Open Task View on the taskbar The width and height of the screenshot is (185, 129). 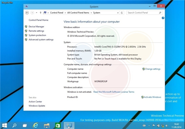click(x=25, y=126)
